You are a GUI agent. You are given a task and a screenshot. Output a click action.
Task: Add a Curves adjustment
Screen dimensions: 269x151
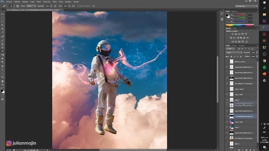(239, 34)
